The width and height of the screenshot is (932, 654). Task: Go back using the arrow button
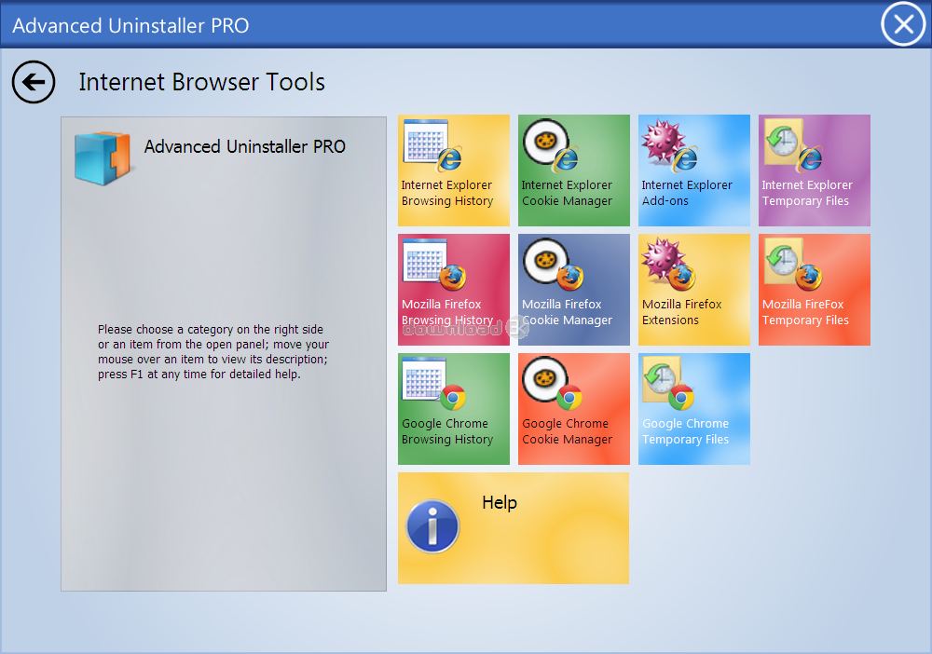(34, 83)
